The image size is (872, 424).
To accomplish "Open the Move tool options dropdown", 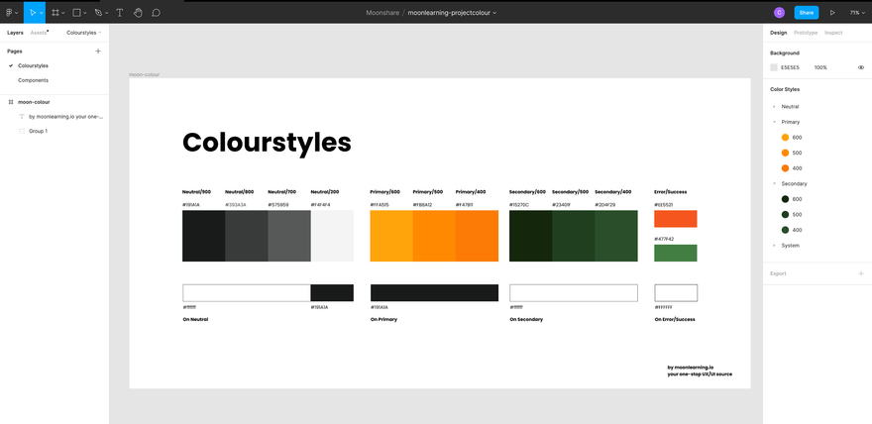I will point(42,13).
